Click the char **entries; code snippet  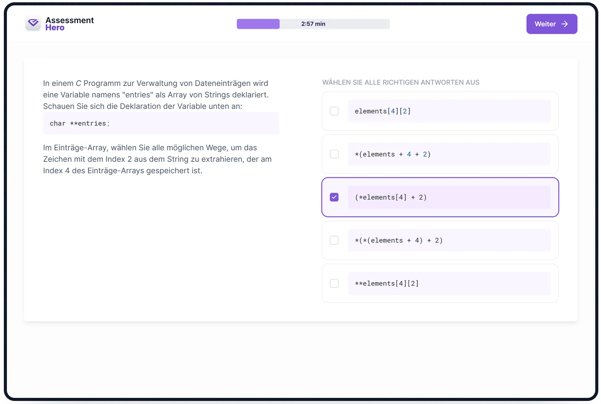point(80,123)
